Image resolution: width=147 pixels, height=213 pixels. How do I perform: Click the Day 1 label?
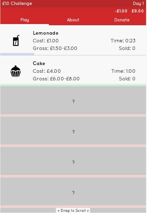pyautogui.click(x=138, y=3)
